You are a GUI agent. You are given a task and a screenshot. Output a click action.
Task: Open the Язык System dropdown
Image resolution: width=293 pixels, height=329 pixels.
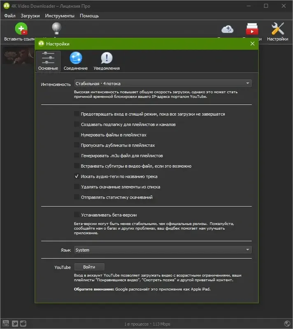pyautogui.click(x=163, y=250)
